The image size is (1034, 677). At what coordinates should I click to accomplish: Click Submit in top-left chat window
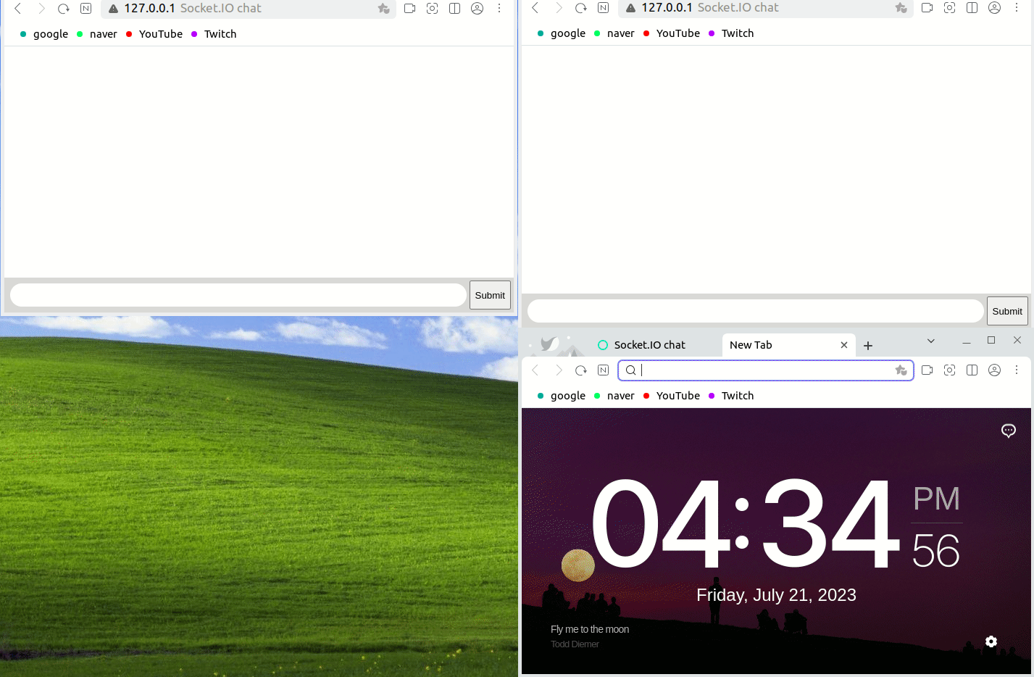click(490, 295)
